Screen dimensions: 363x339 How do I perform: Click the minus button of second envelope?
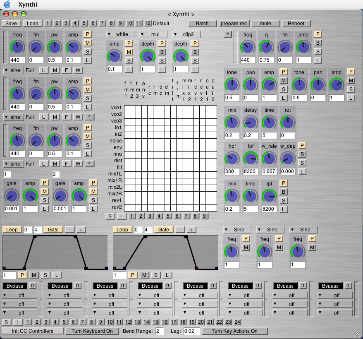[x=180, y=230]
